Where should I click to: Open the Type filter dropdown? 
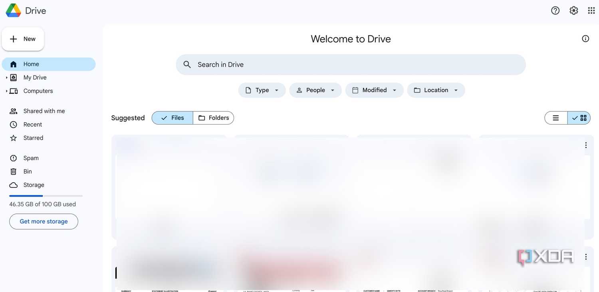coord(262,90)
